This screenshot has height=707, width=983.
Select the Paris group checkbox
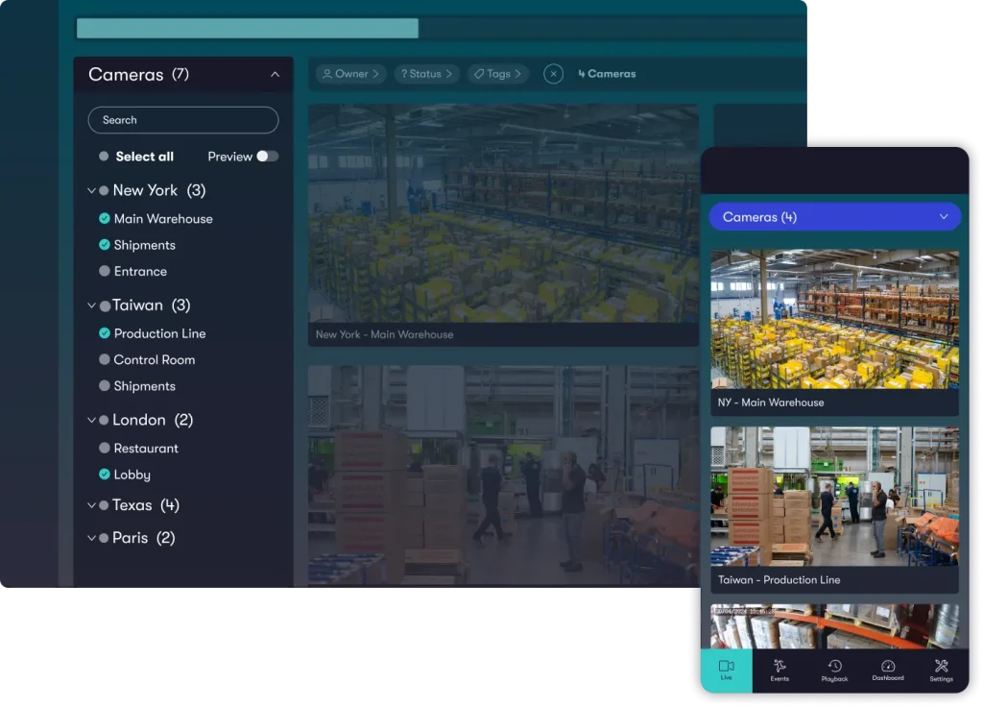(x=104, y=538)
